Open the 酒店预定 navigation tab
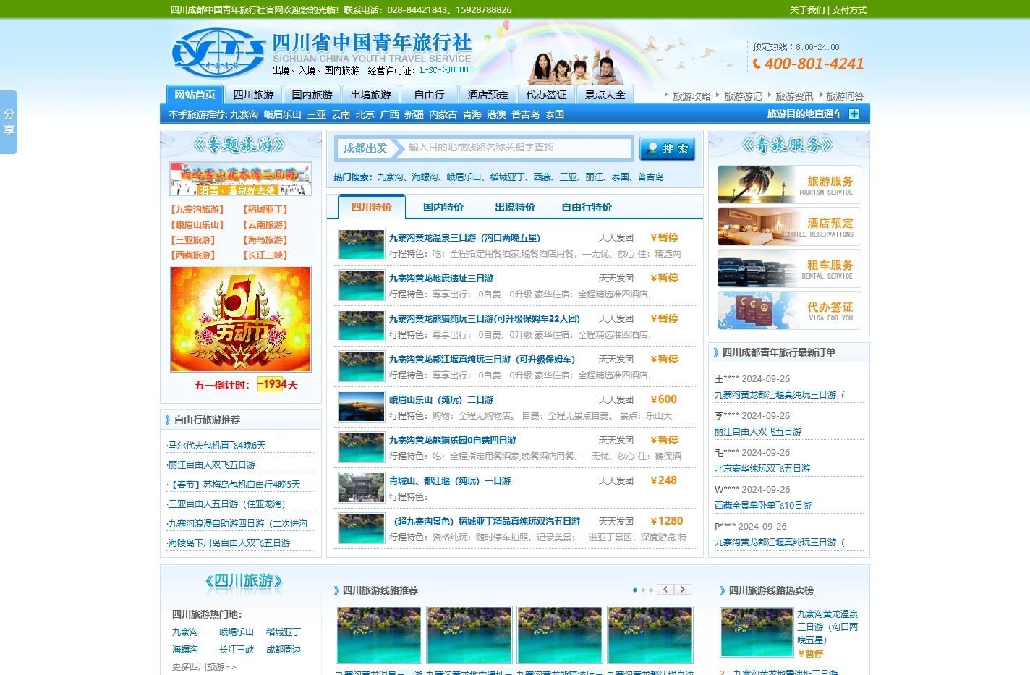Screen dimensions: 1030x675 point(488,95)
